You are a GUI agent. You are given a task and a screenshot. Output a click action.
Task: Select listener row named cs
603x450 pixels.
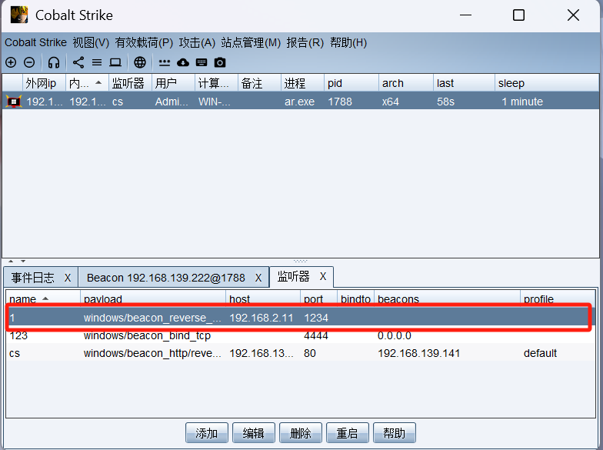pyautogui.click(x=301, y=353)
